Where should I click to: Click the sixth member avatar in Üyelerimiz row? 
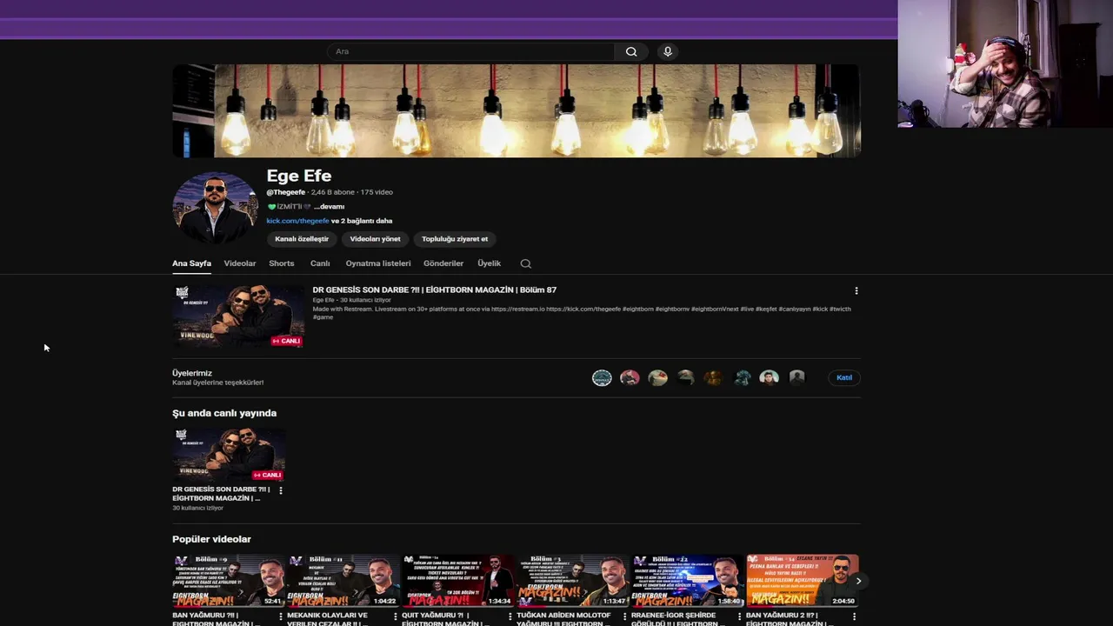click(x=741, y=377)
